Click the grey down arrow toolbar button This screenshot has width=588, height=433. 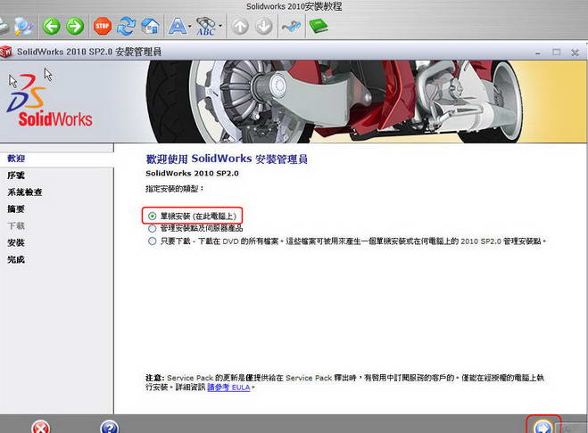pyautogui.click(x=263, y=27)
